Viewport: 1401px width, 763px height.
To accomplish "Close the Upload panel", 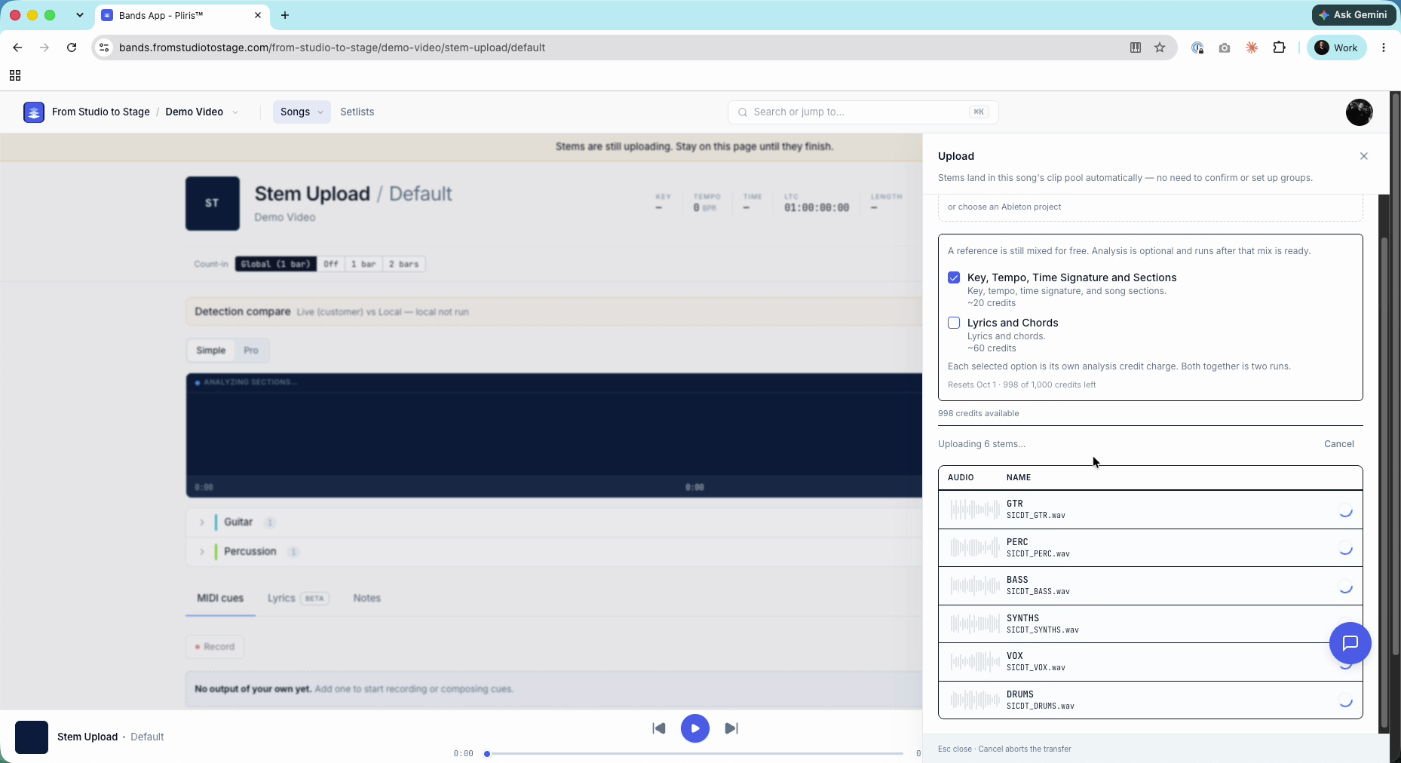I will [x=1363, y=156].
